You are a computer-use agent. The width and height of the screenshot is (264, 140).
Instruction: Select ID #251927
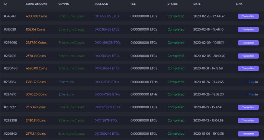tap(10, 107)
